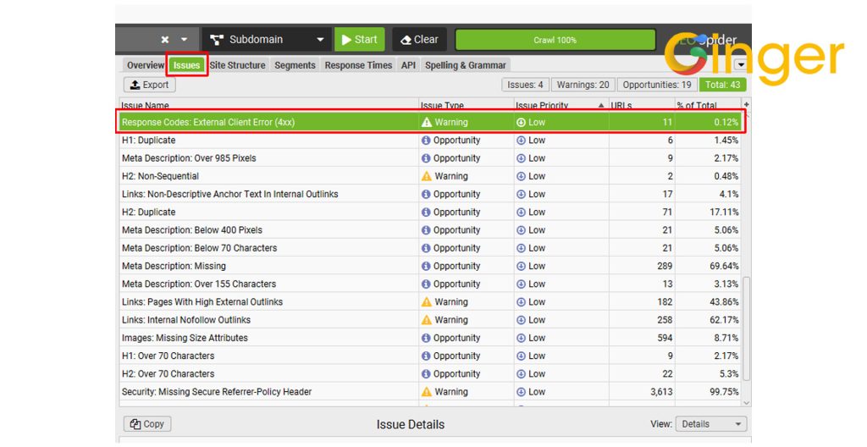
Task: Click warning icon in High External Outlinks row
Action: (x=427, y=302)
